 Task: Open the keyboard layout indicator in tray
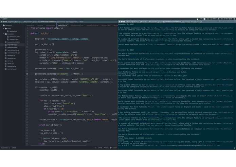(204, 19)
